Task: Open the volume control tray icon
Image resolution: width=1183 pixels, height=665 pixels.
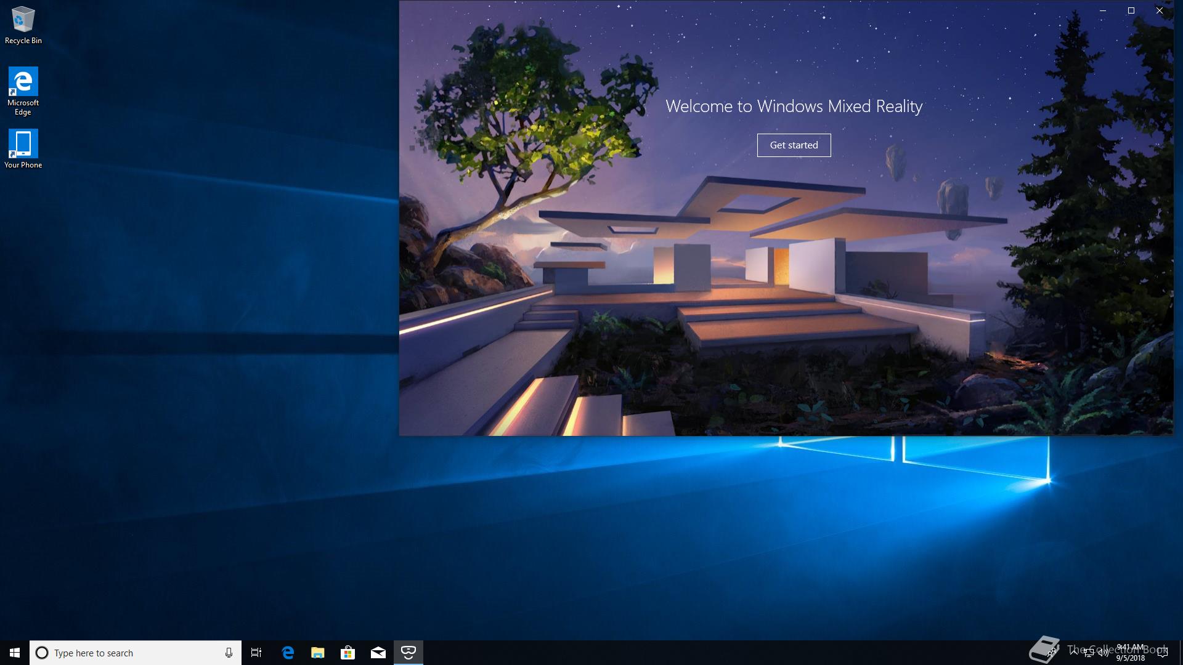Action: point(1104,653)
